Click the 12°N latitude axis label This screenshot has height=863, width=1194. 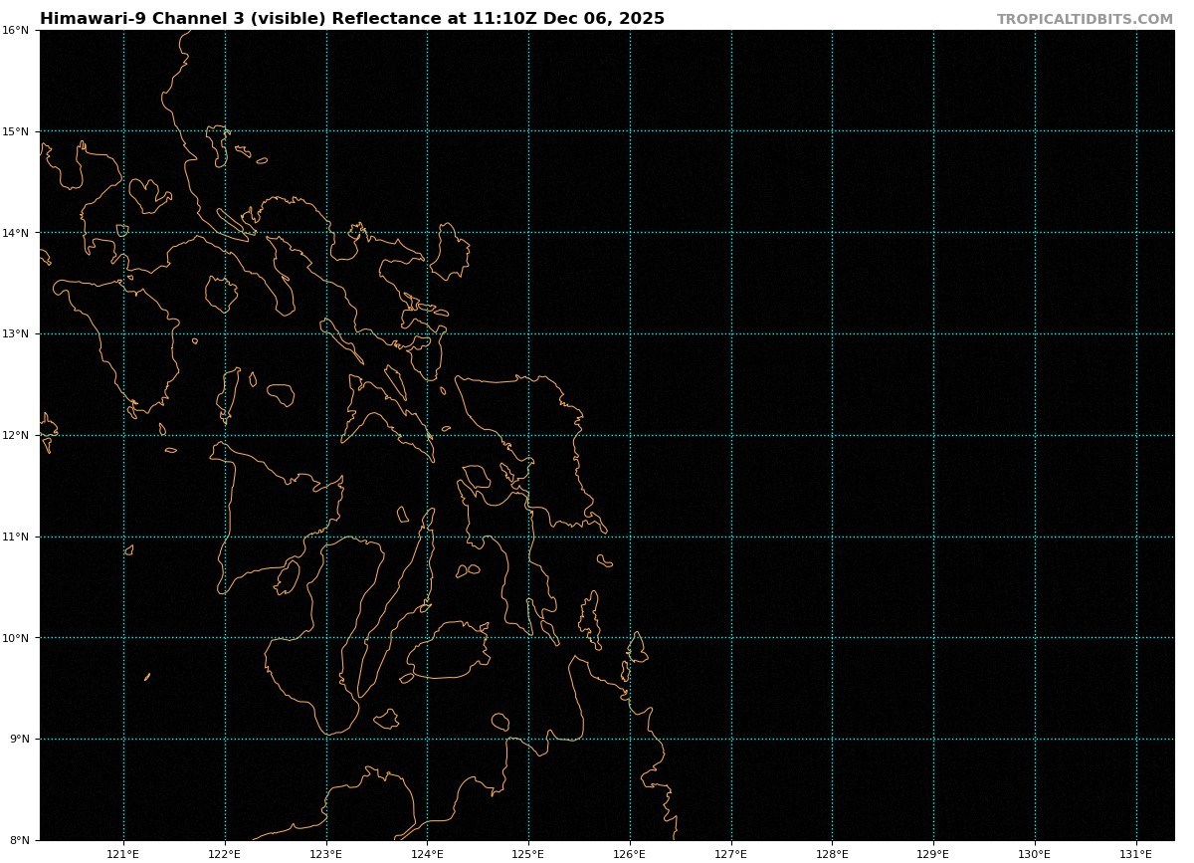(15, 436)
